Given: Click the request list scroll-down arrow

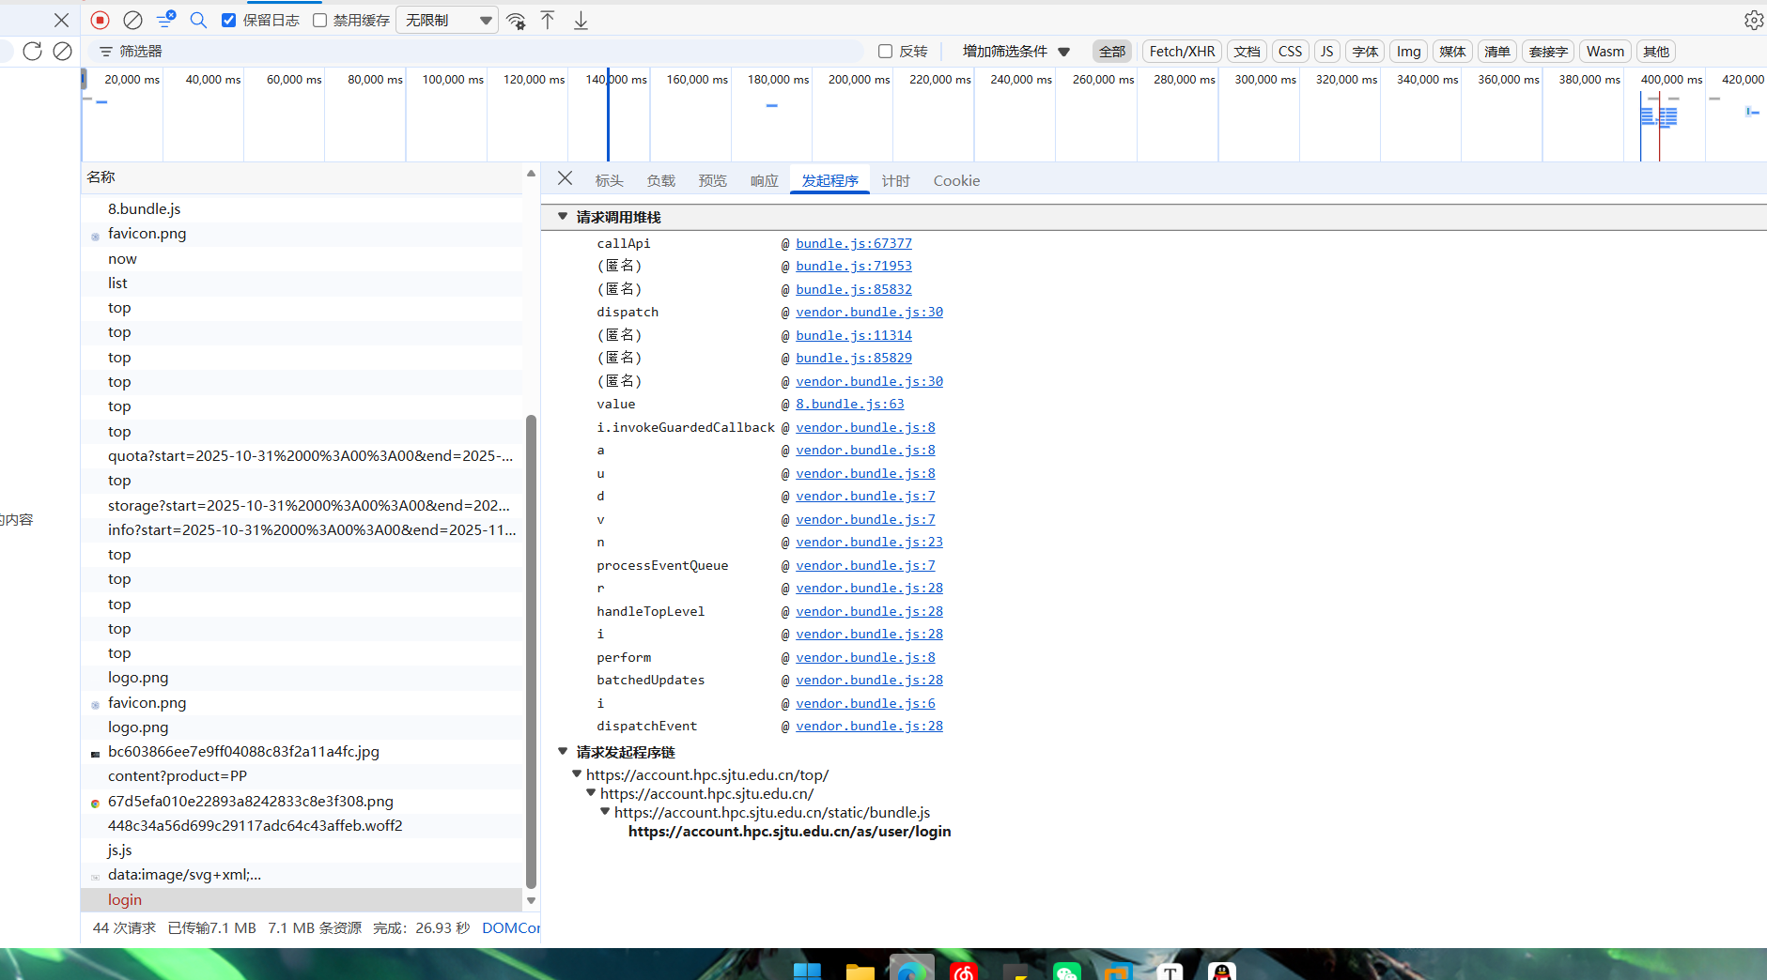Looking at the screenshot, I should pos(531,901).
